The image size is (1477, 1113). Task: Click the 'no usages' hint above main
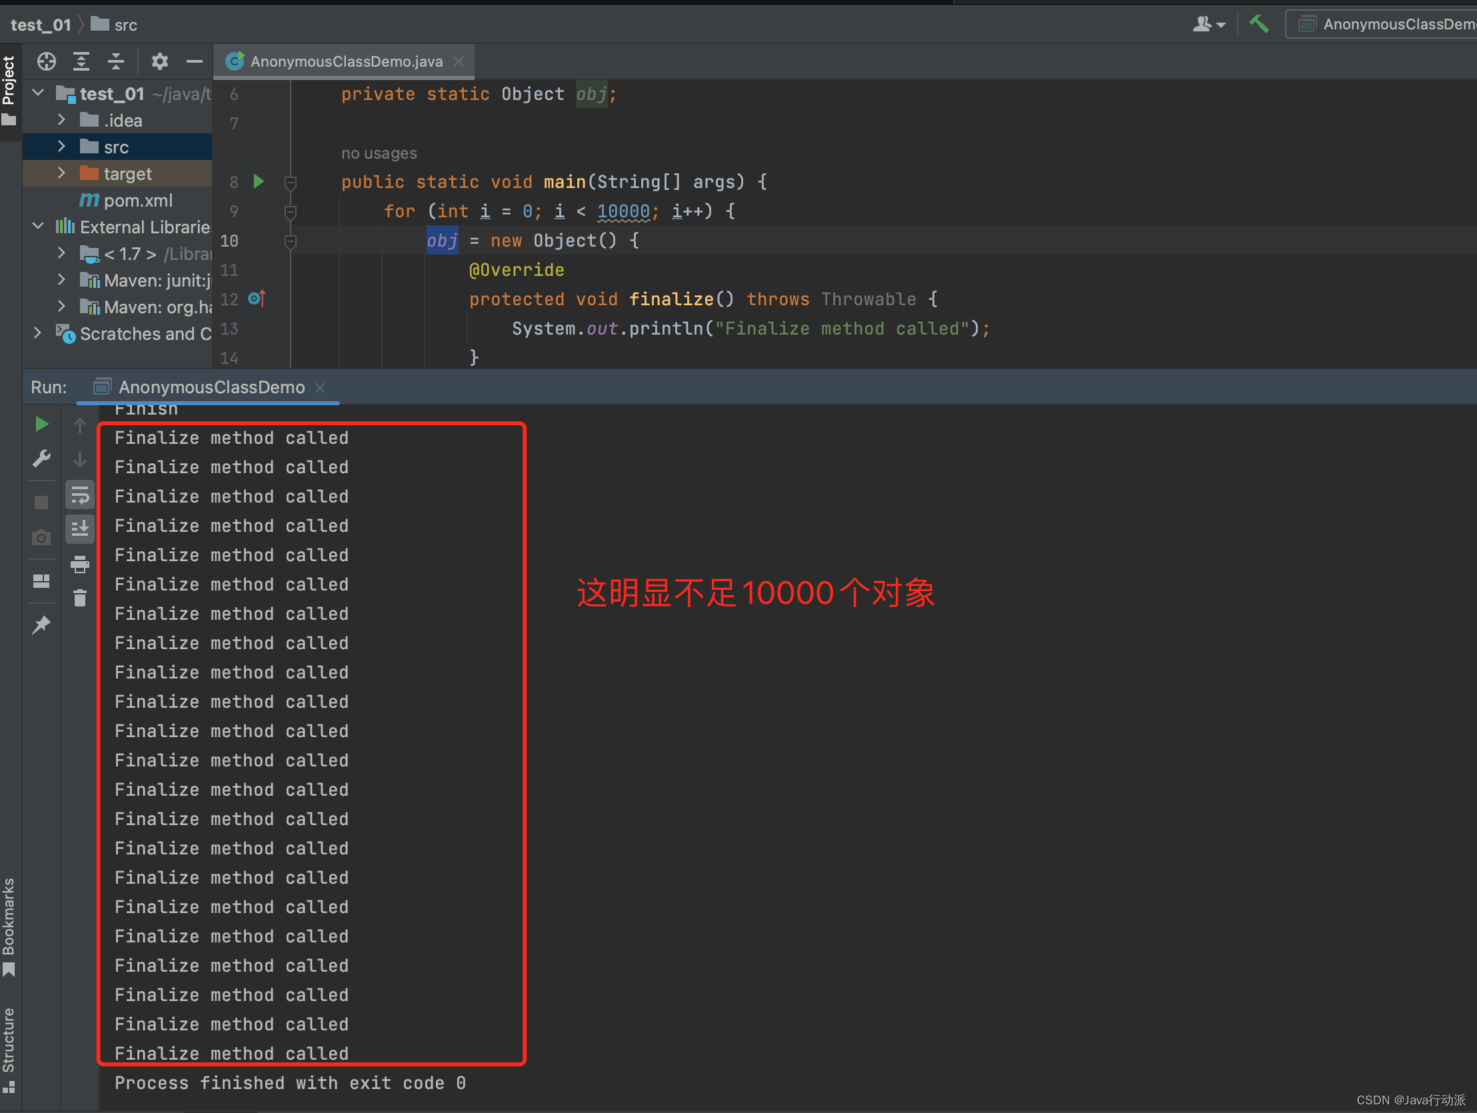pyautogui.click(x=379, y=153)
